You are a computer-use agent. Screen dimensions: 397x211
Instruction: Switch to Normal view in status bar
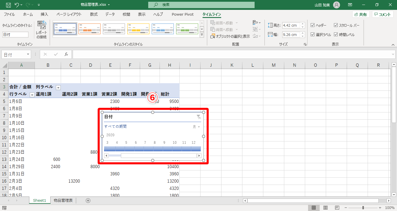point(314,208)
